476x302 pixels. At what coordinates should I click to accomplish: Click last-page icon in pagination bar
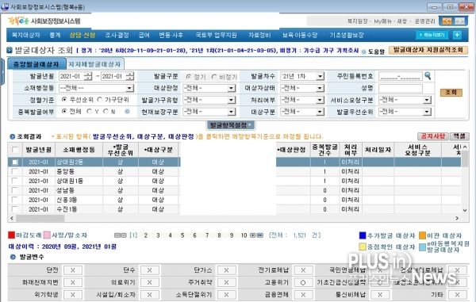coord(260,235)
